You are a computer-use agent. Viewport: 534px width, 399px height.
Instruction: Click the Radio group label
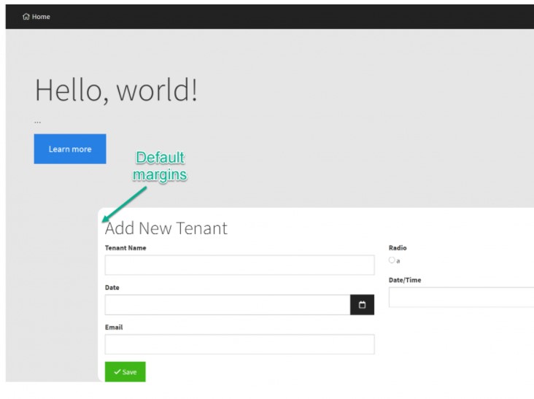coord(398,248)
